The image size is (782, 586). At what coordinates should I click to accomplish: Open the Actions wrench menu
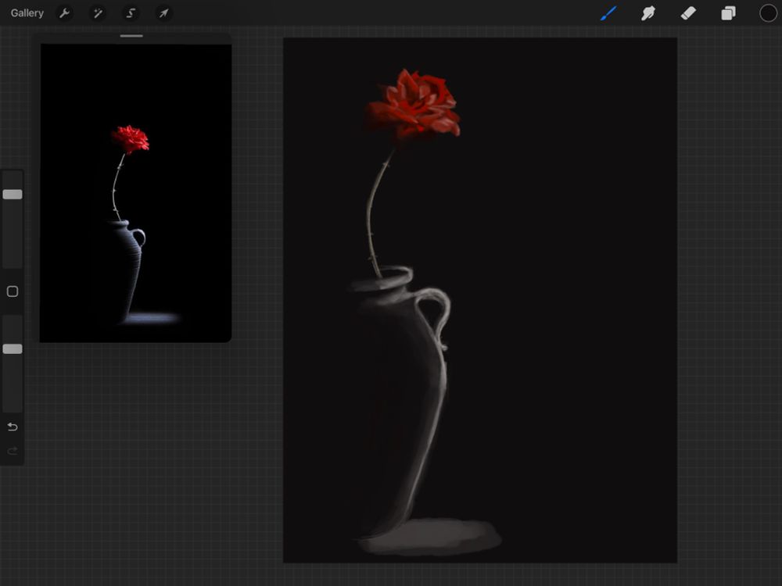pos(64,13)
